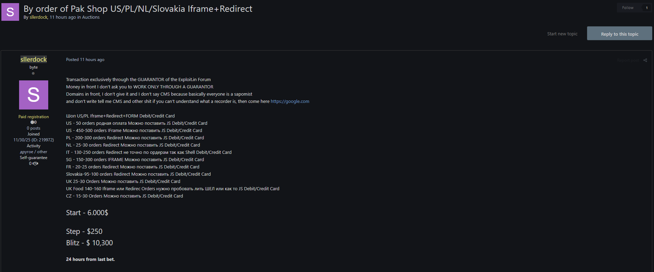Click the Report post link

tap(628, 60)
